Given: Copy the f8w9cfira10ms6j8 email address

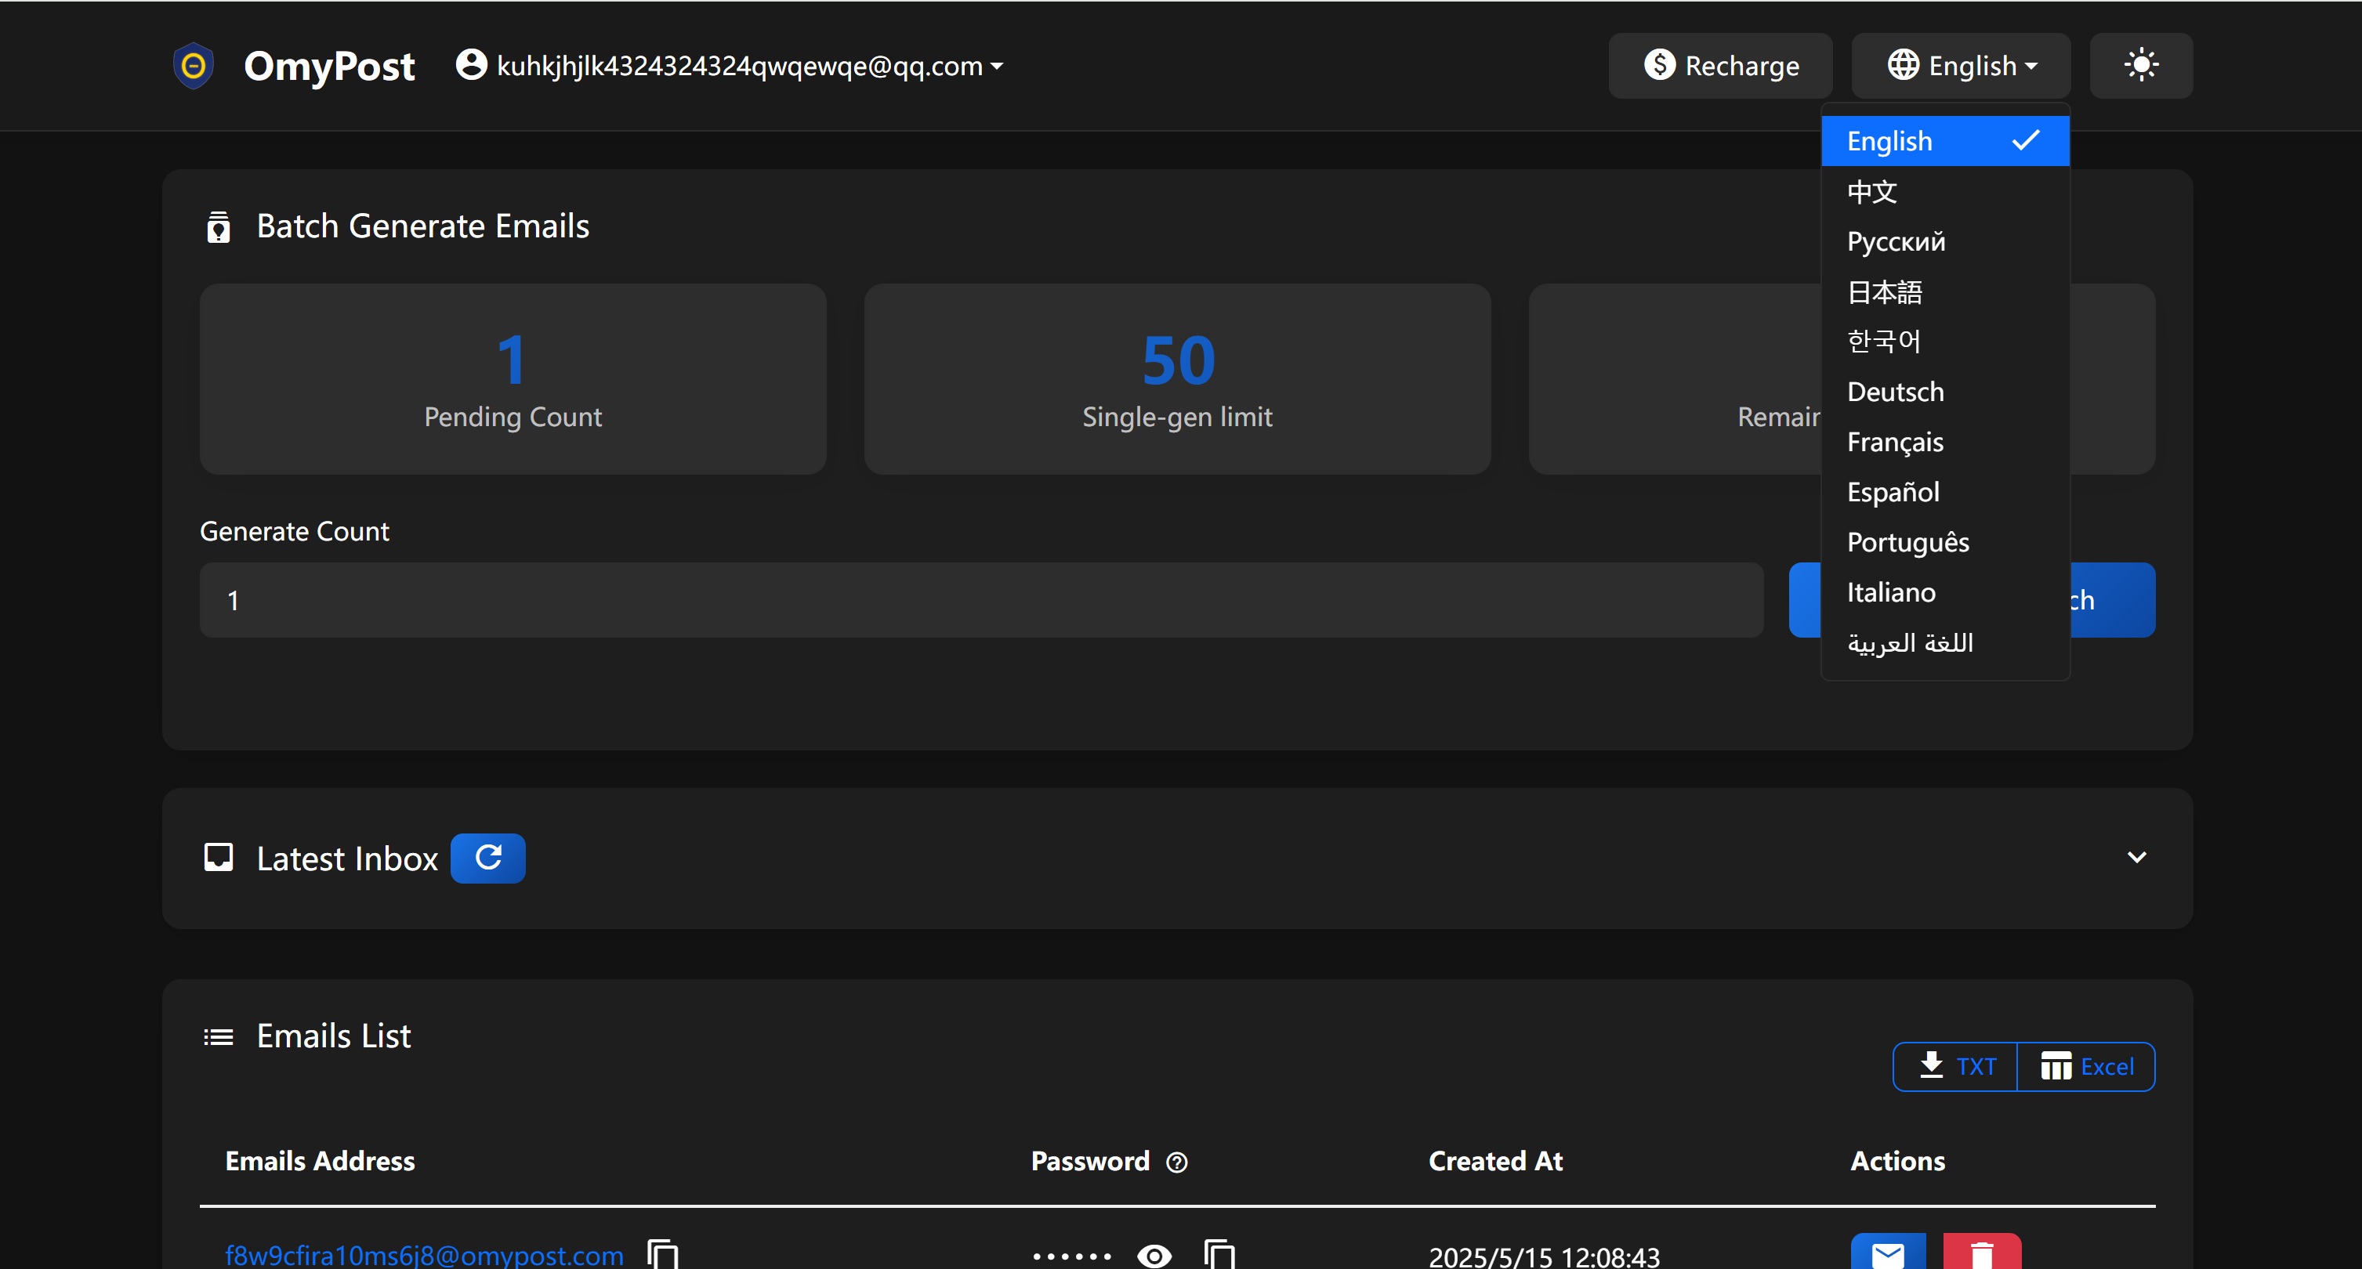Looking at the screenshot, I should pos(663,1253).
